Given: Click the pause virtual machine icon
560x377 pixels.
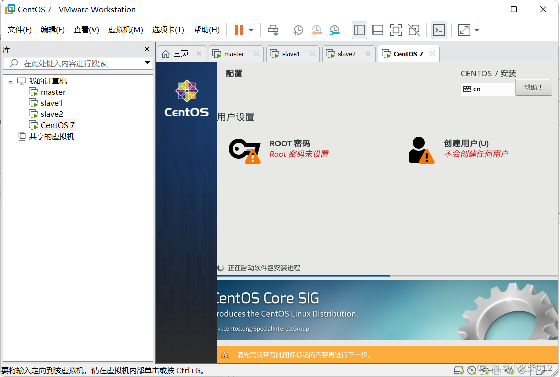Looking at the screenshot, I should [x=239, y=30].
